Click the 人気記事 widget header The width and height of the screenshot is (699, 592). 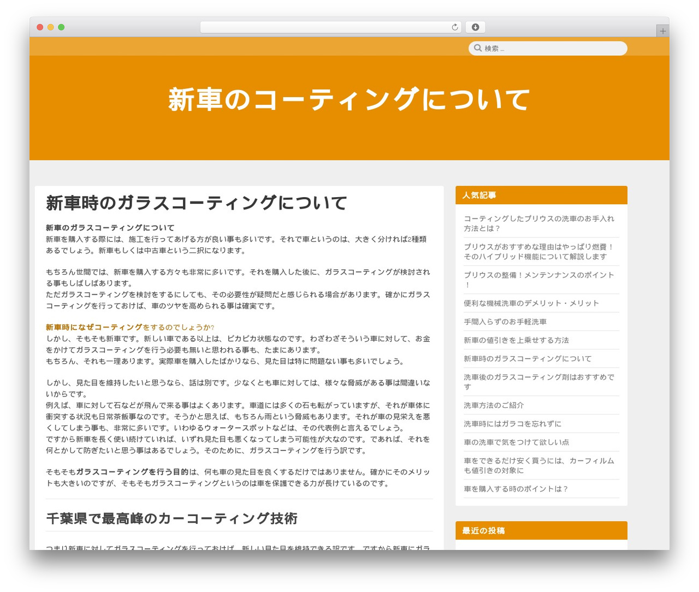[x=541, y=195]
